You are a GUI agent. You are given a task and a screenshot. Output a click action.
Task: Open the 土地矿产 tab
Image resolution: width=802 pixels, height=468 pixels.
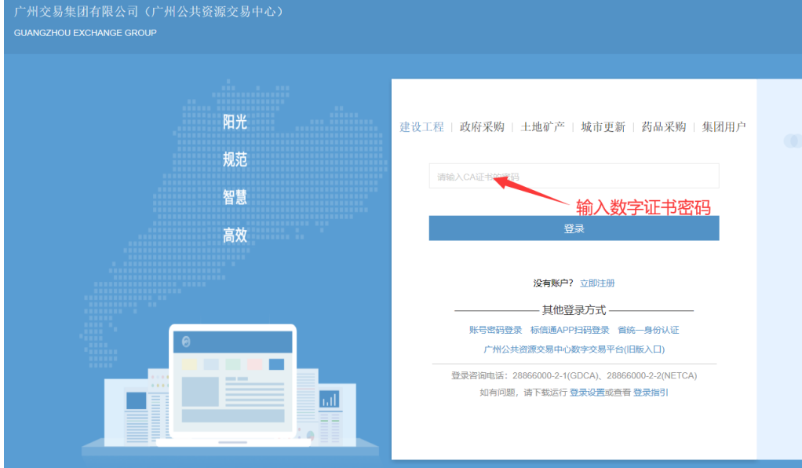tap(542, 127)
